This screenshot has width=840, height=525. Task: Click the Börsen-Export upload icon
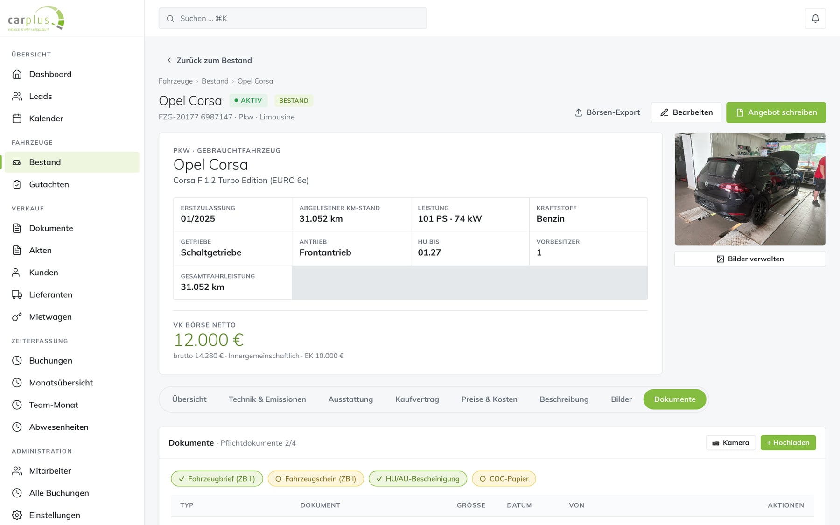tap(579, 112)
